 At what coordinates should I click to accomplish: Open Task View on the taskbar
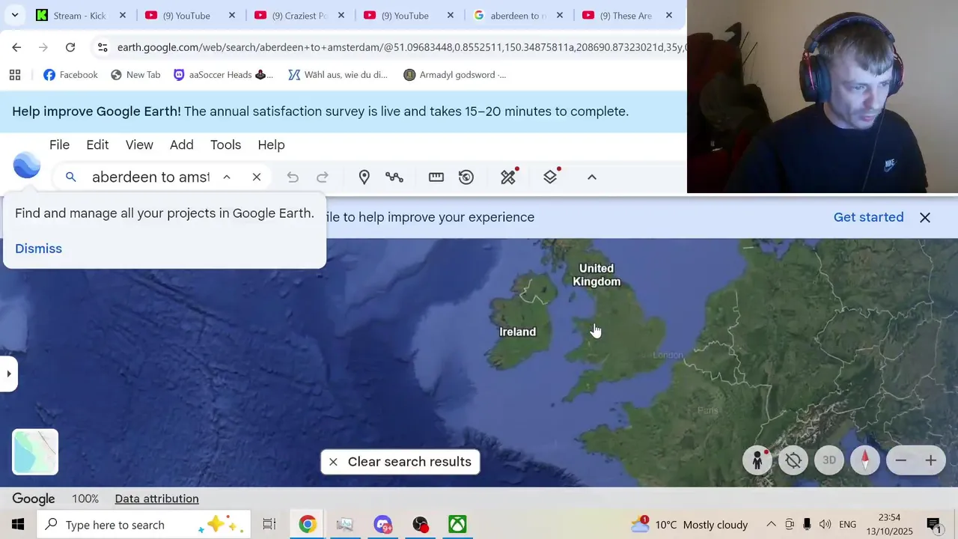click(x=269, y=524)
